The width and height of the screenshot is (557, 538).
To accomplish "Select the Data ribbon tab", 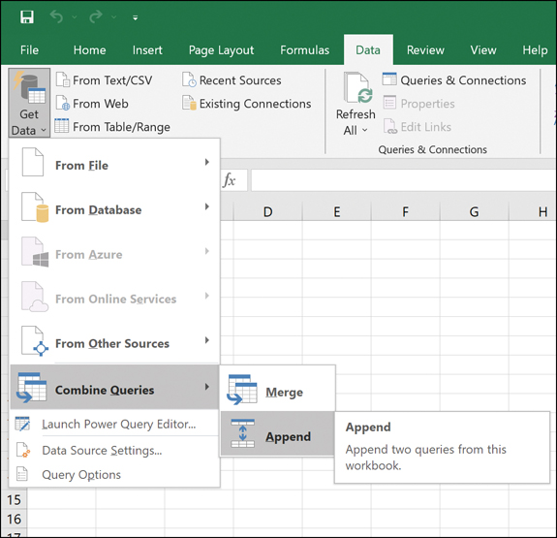I will 368,50.
